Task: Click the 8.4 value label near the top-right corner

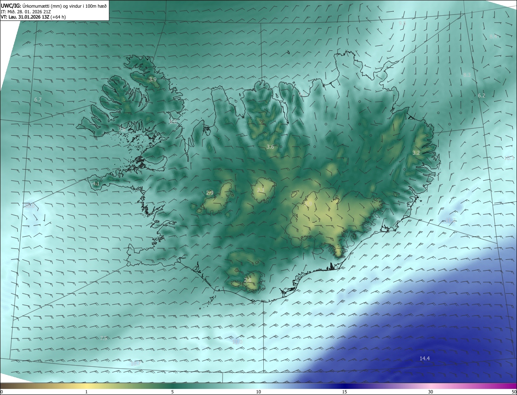Action: [x=493, y=37]
